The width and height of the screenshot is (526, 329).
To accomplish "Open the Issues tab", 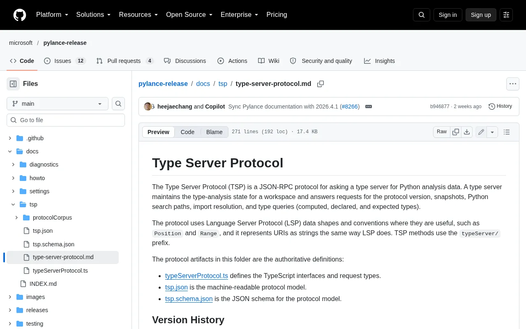I will coord(65,61).
